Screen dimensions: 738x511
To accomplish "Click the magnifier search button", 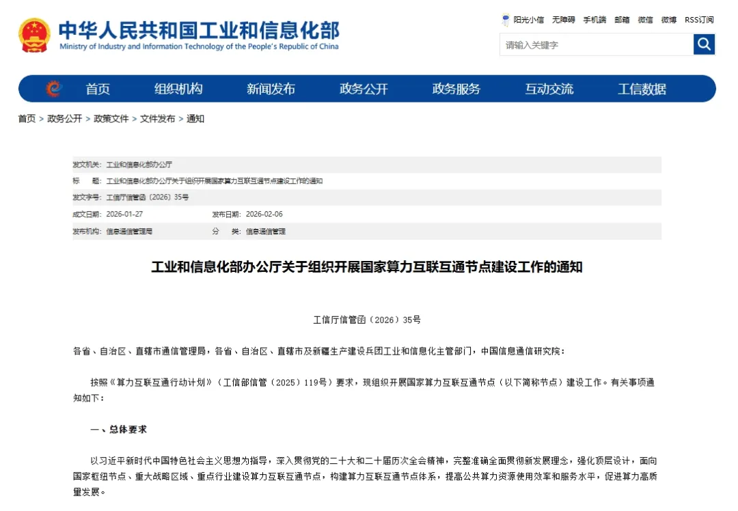I will point(704,45).
